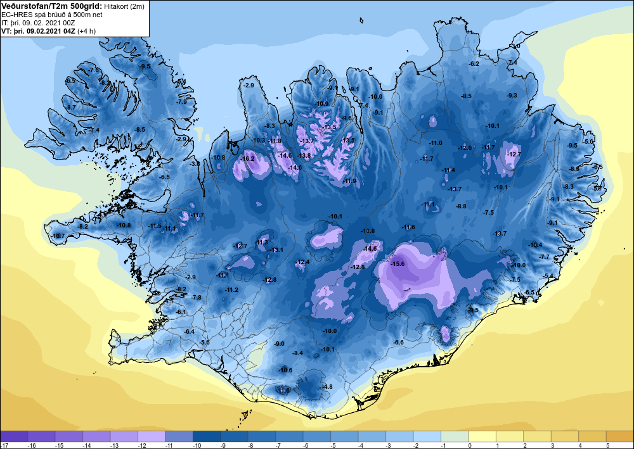Select the -13.8 temperature value
The height and width of the screenshot is (449, 634).
coord(304,155)
